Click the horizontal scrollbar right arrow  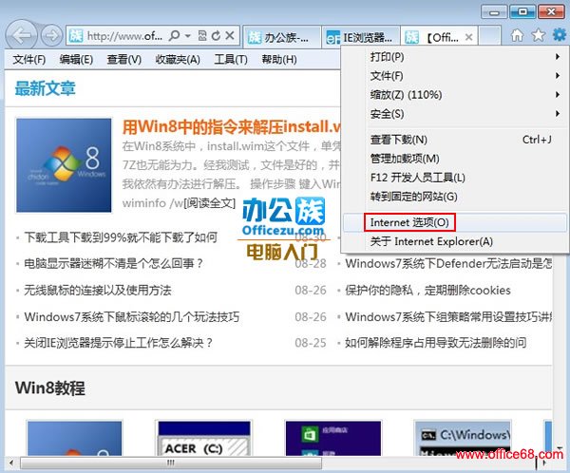[x=544, y=463]
